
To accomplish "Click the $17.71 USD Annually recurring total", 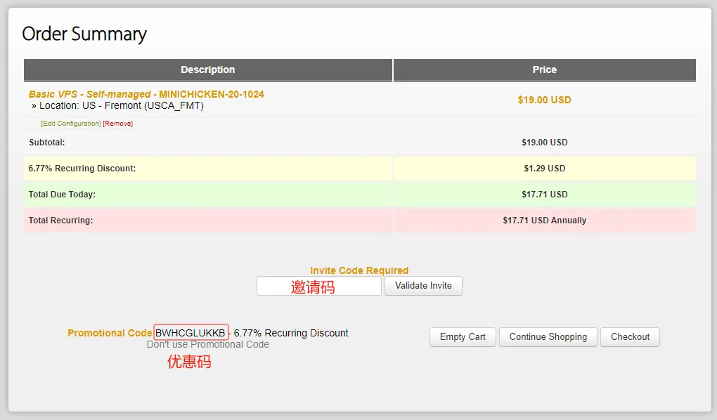I will pyautogui.click(x=544, y=221).
